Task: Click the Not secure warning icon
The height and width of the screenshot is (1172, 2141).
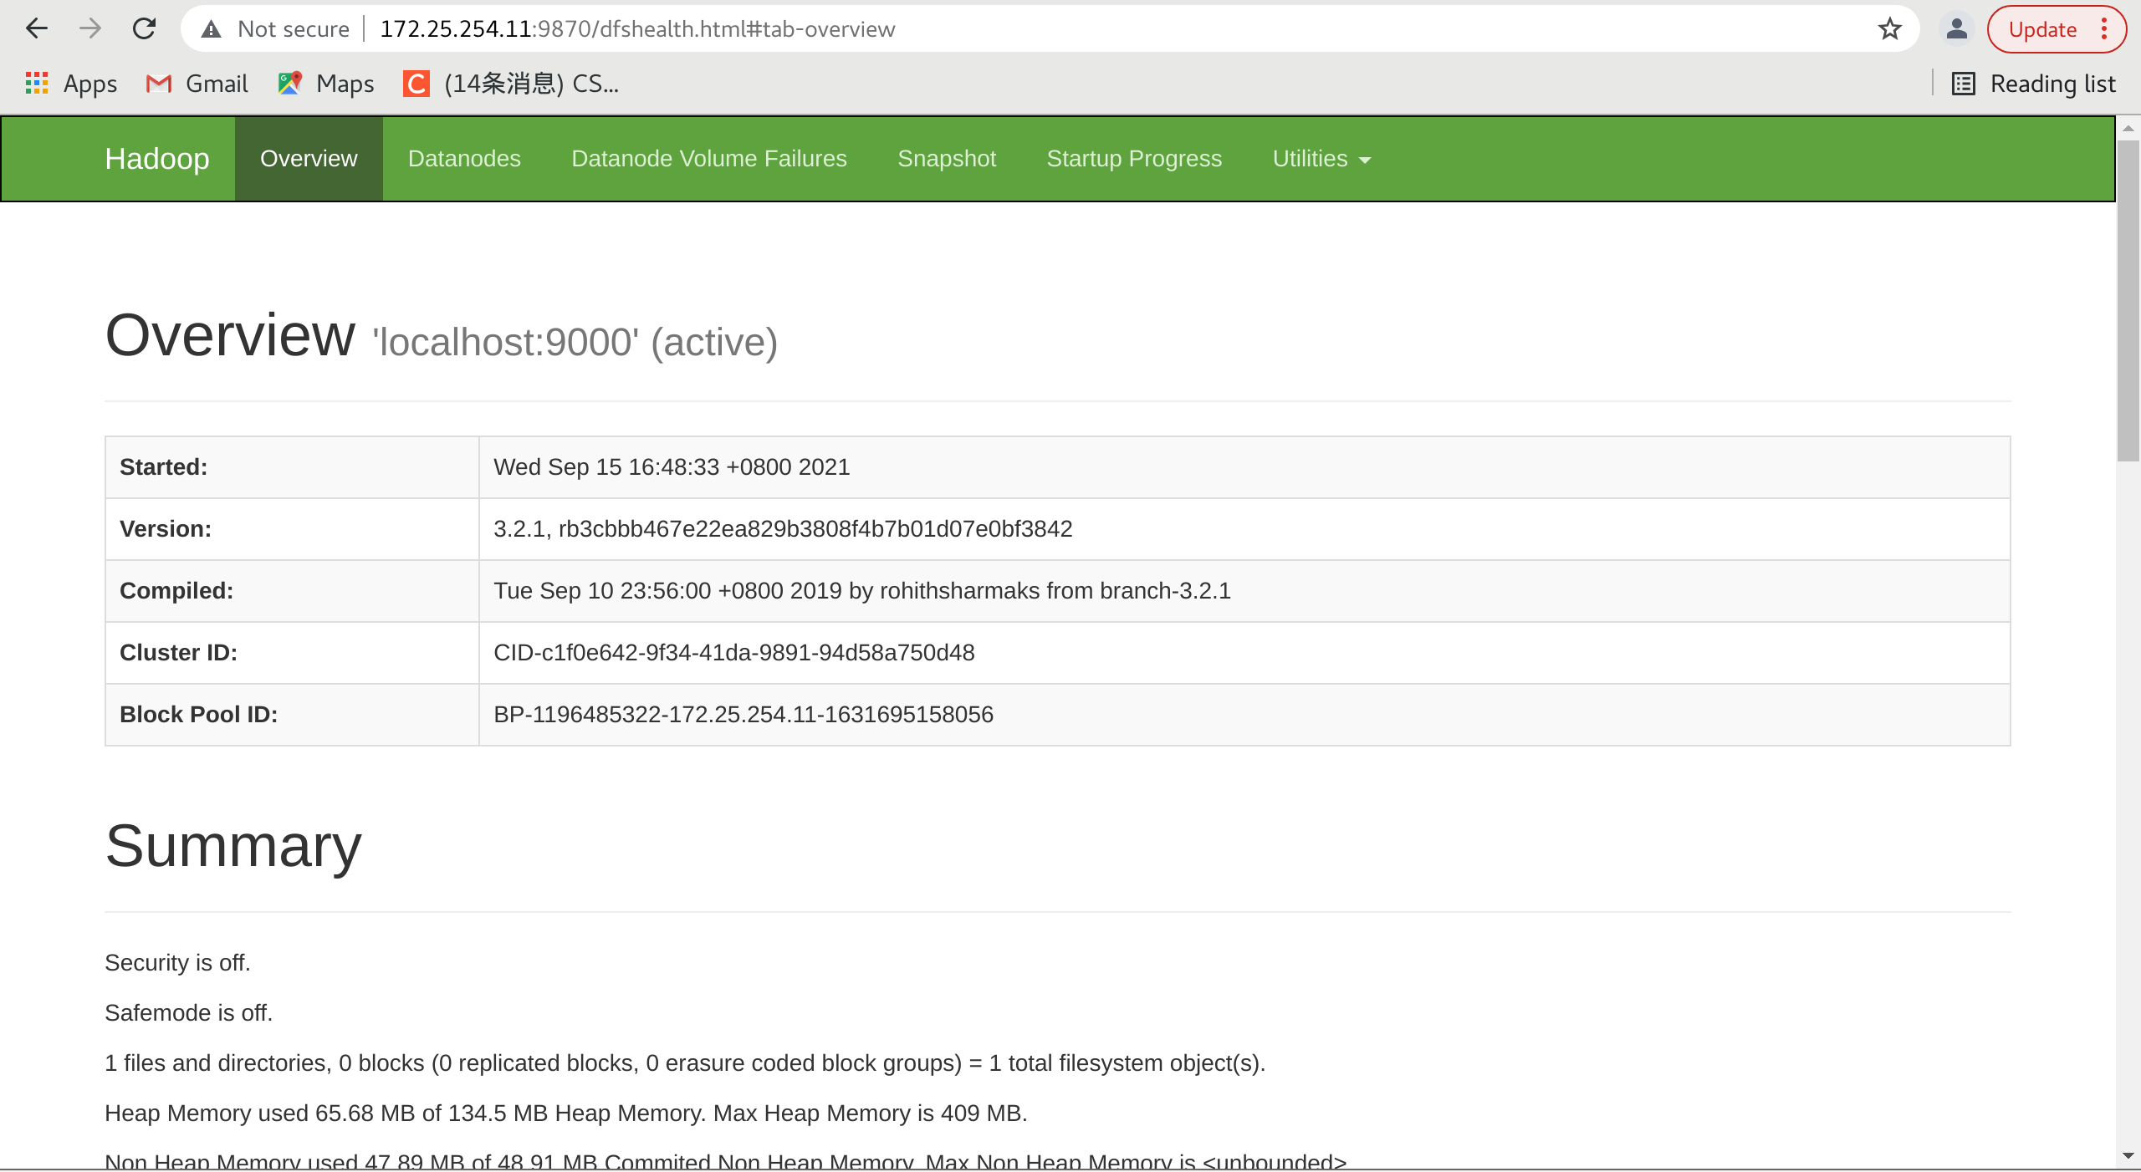Action: [x=212, y=29]
